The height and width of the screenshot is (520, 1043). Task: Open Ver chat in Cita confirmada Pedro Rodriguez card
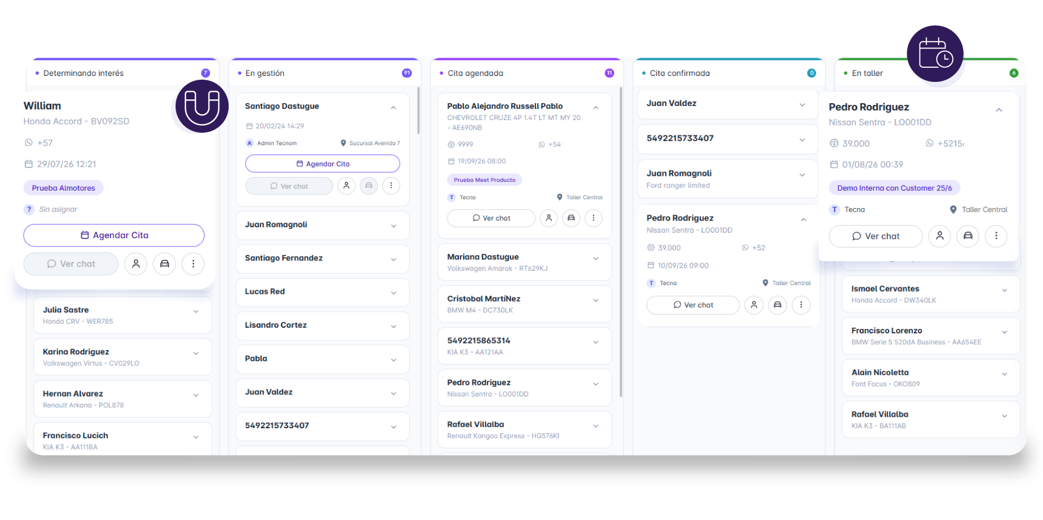pyautogui.click(x=693, y=305)
